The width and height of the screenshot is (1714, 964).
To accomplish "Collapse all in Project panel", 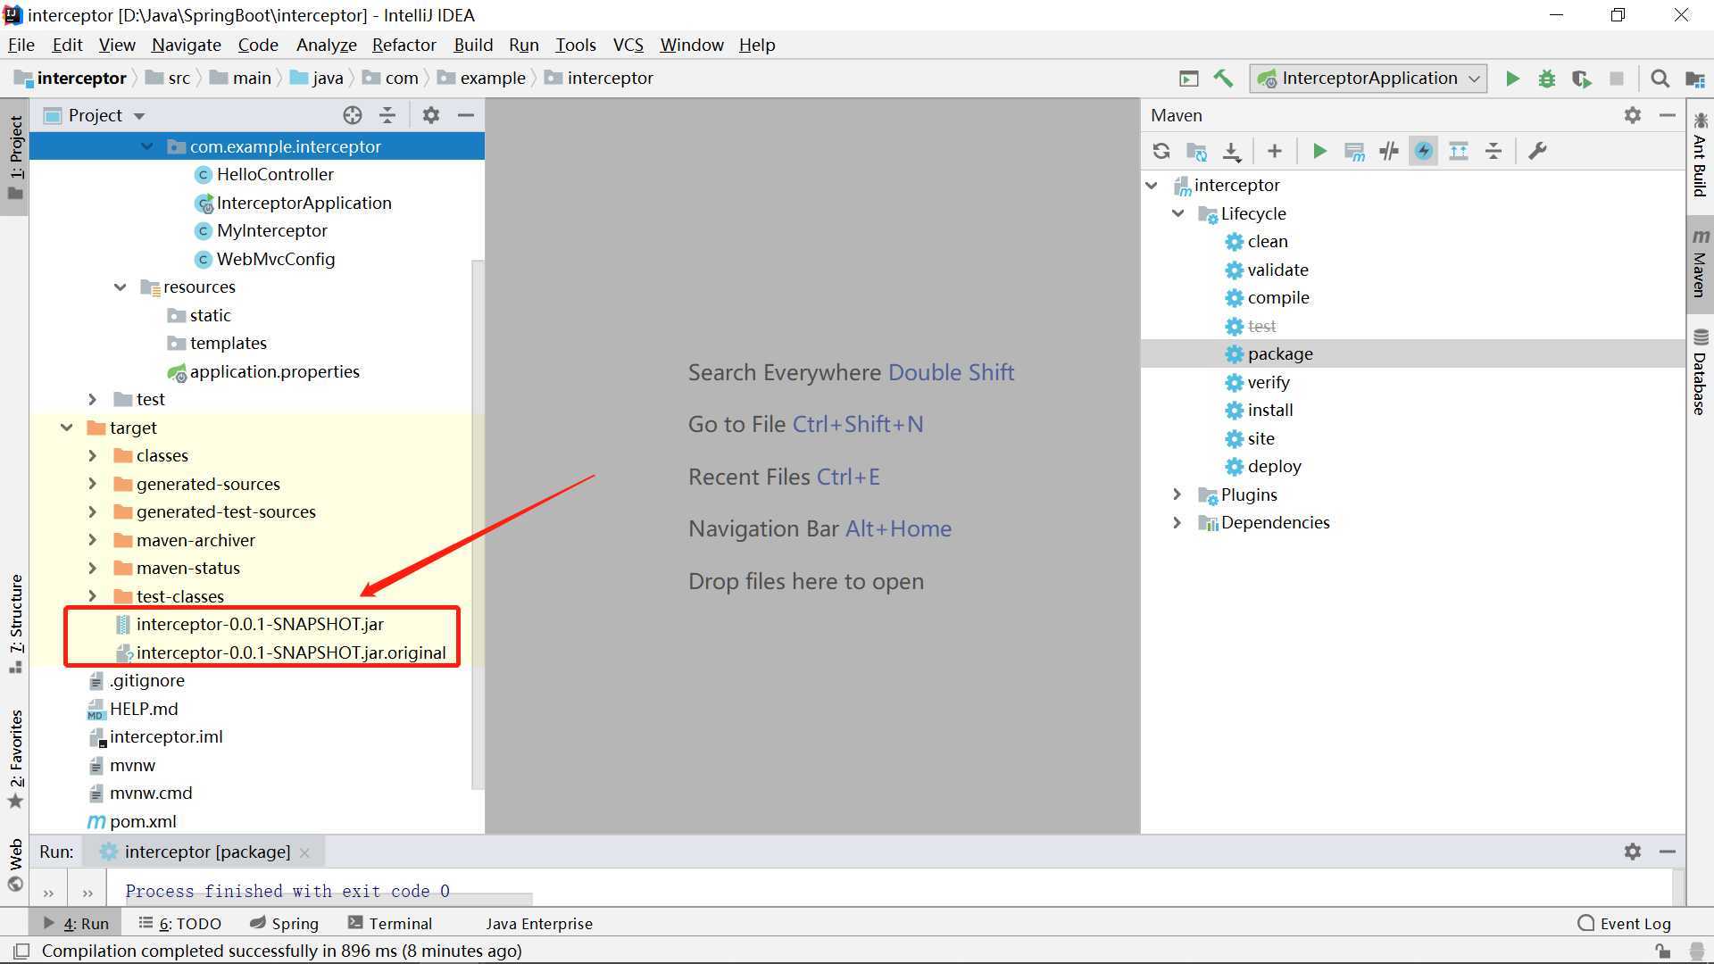I will tap(387, 115).
